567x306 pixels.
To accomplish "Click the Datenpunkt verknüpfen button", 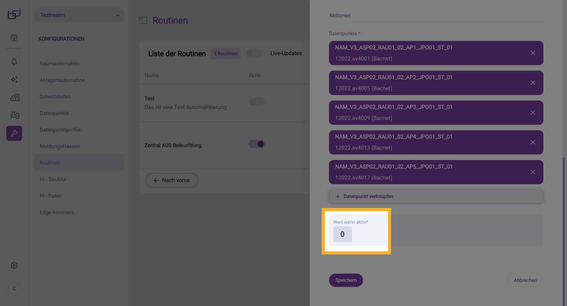I will tap(436, 197).
